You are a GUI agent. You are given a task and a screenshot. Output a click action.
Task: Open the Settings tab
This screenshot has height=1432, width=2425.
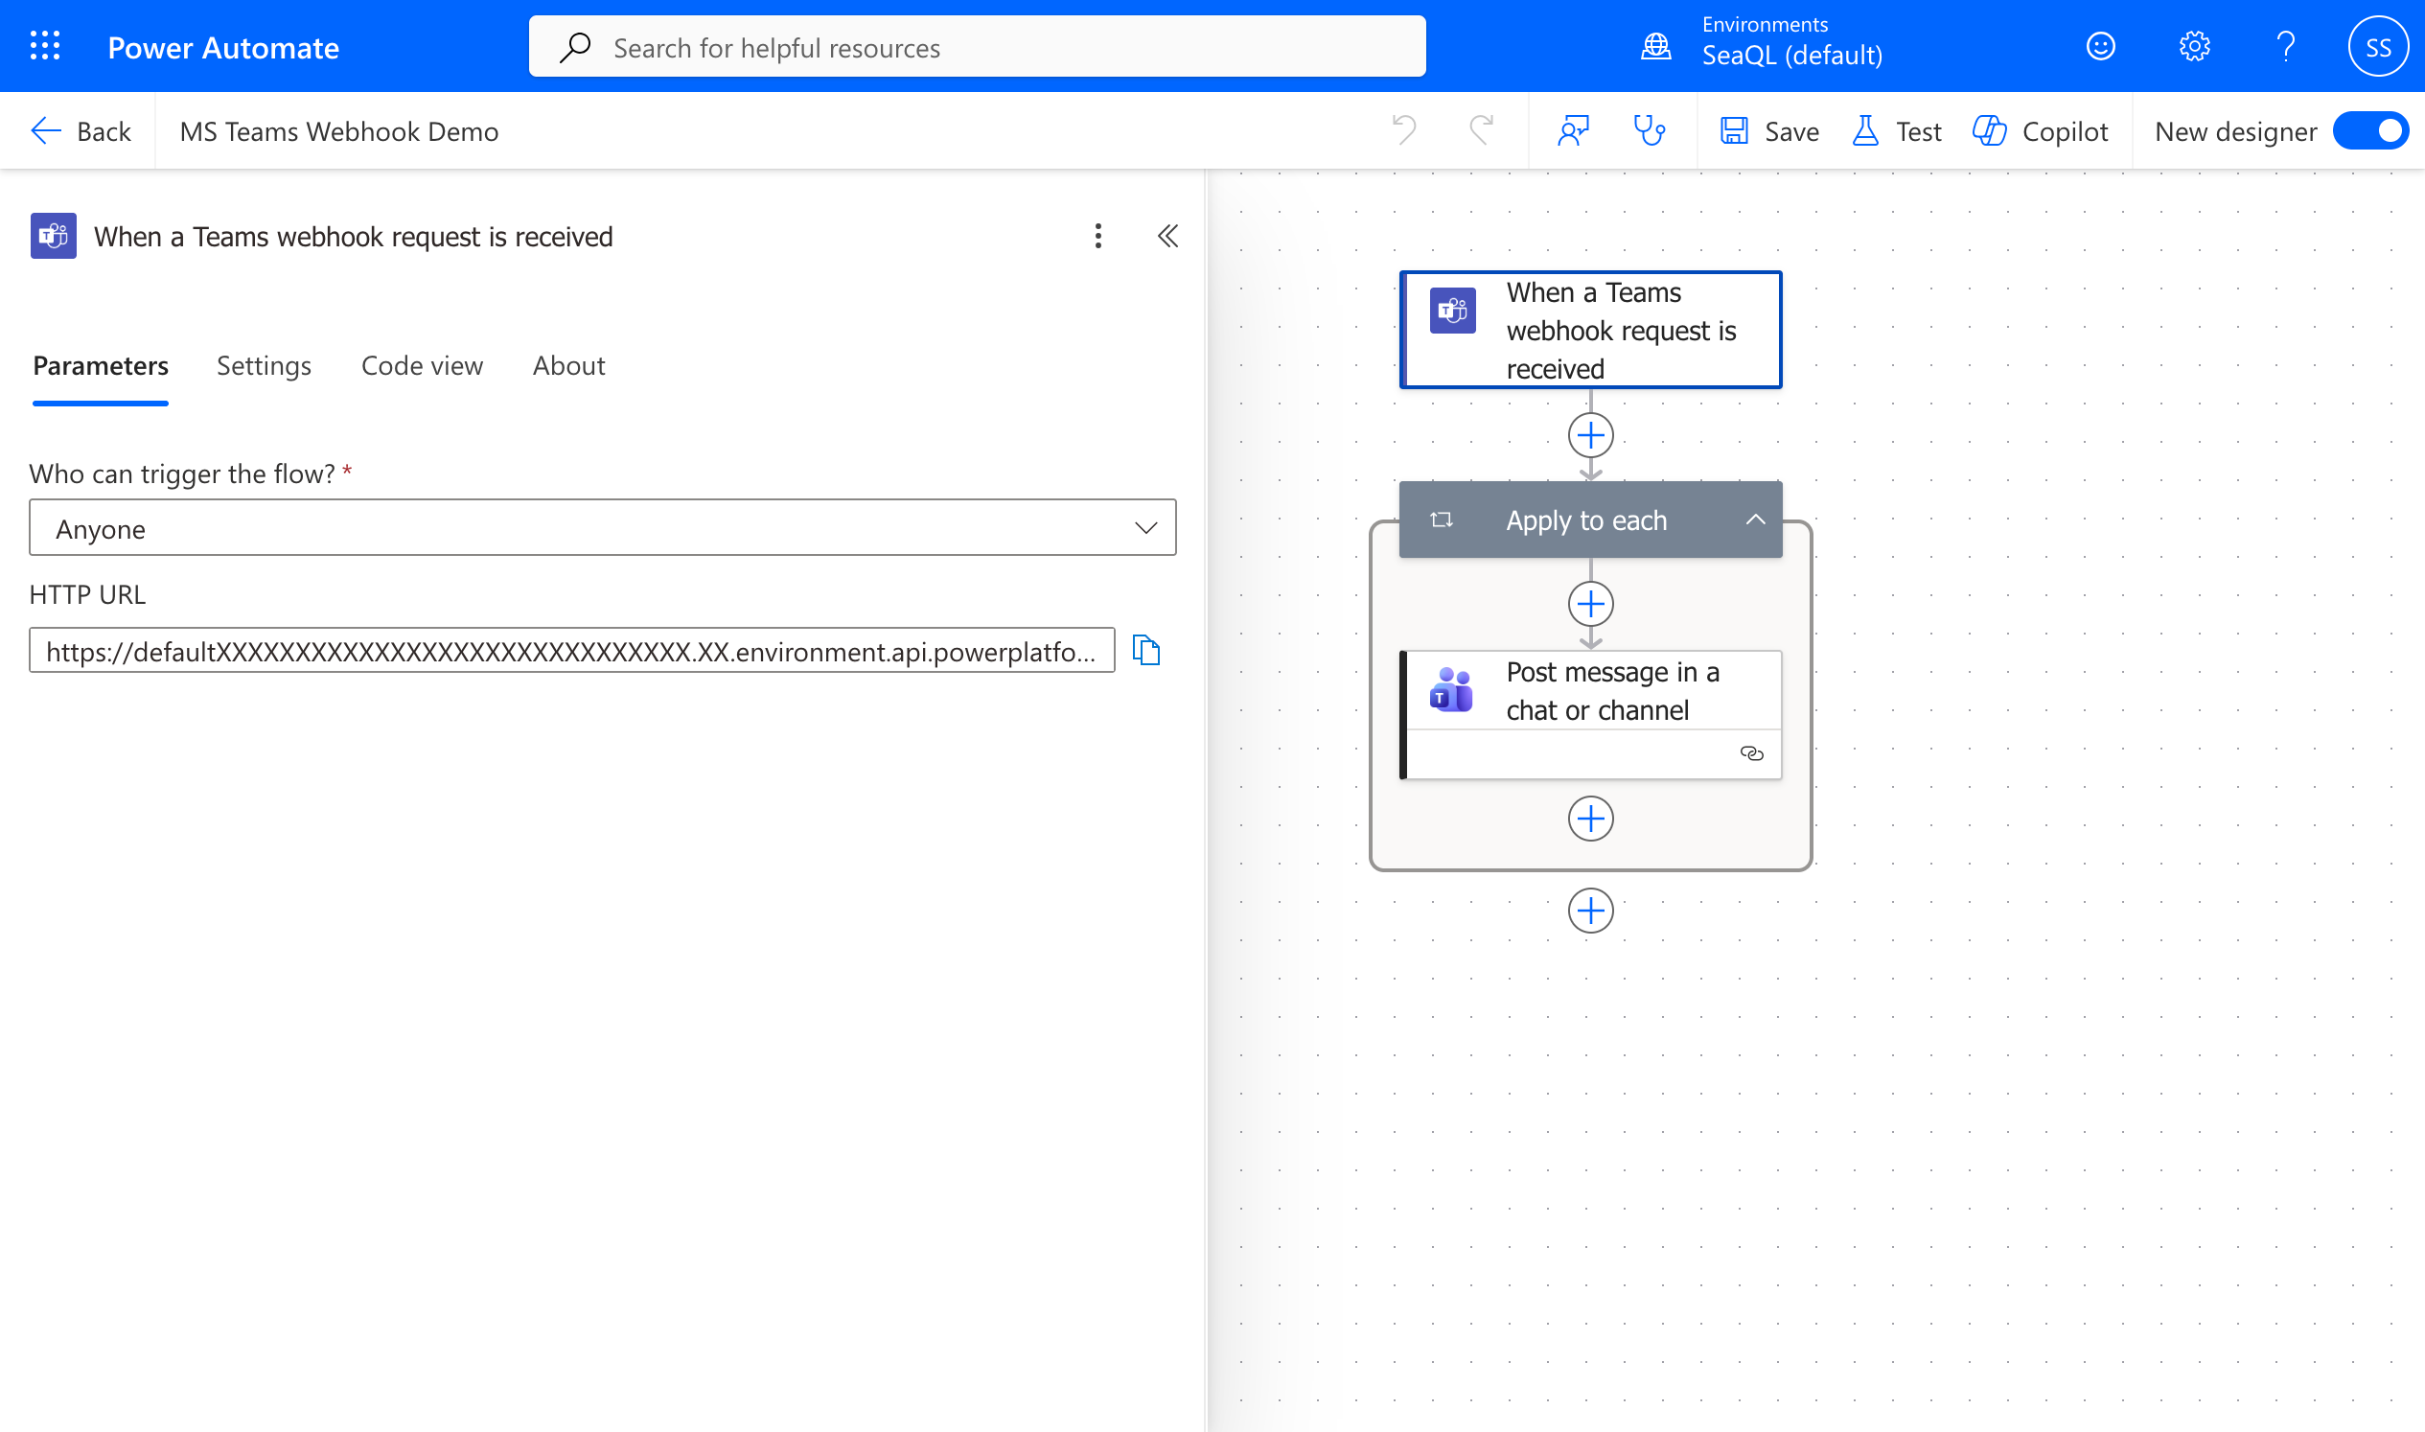264,366
